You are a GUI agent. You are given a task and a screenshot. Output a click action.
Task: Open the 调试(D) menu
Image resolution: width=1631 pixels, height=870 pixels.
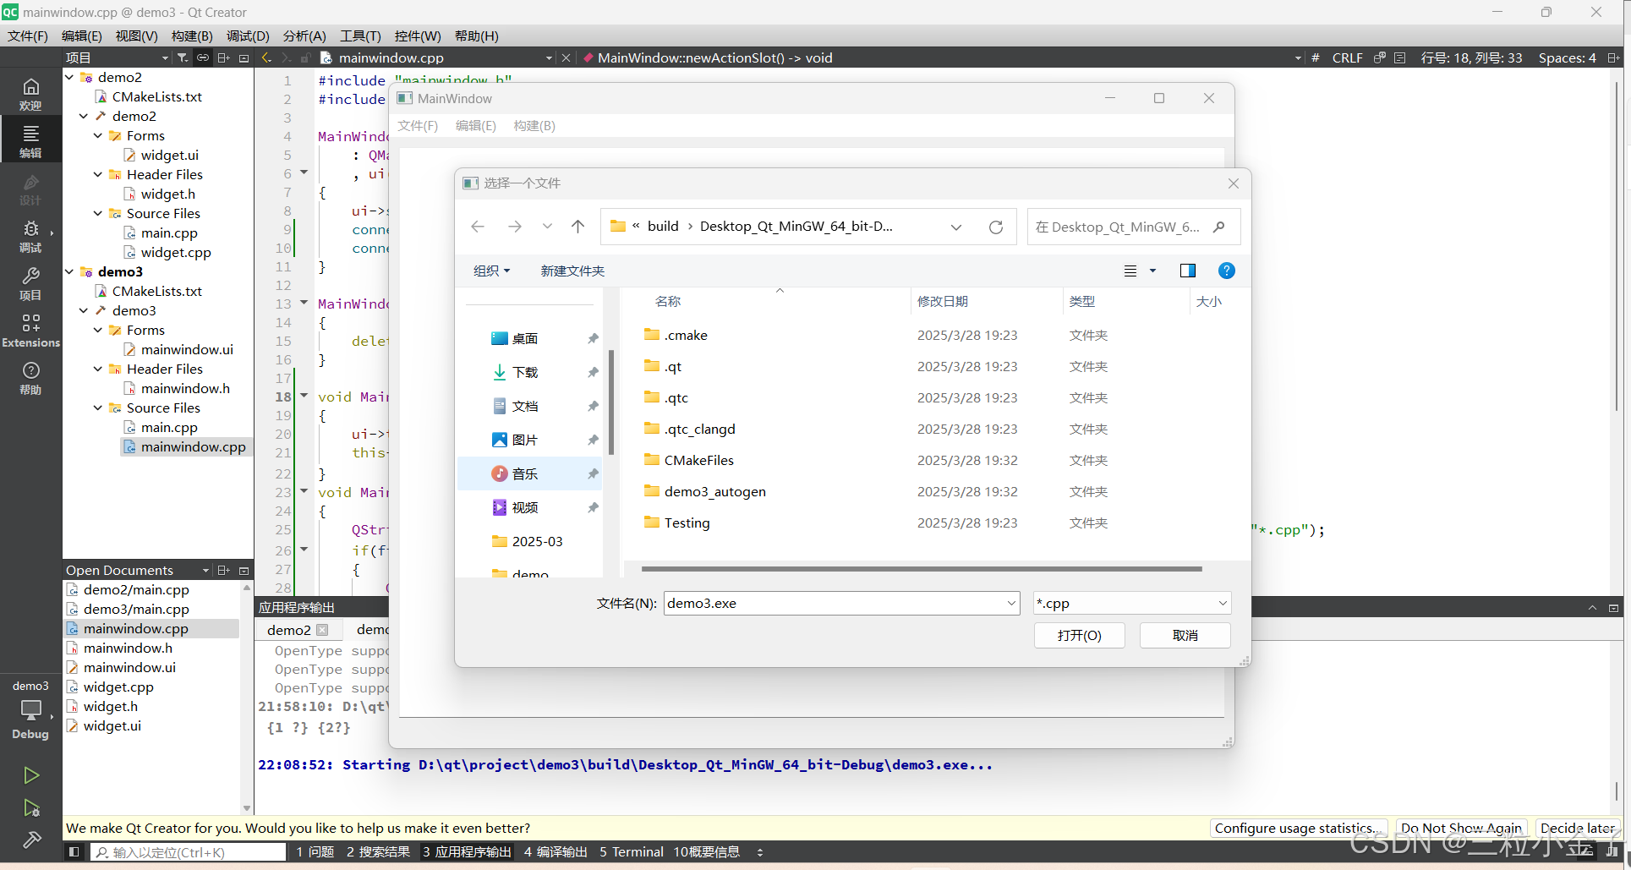tap(248, 36)
